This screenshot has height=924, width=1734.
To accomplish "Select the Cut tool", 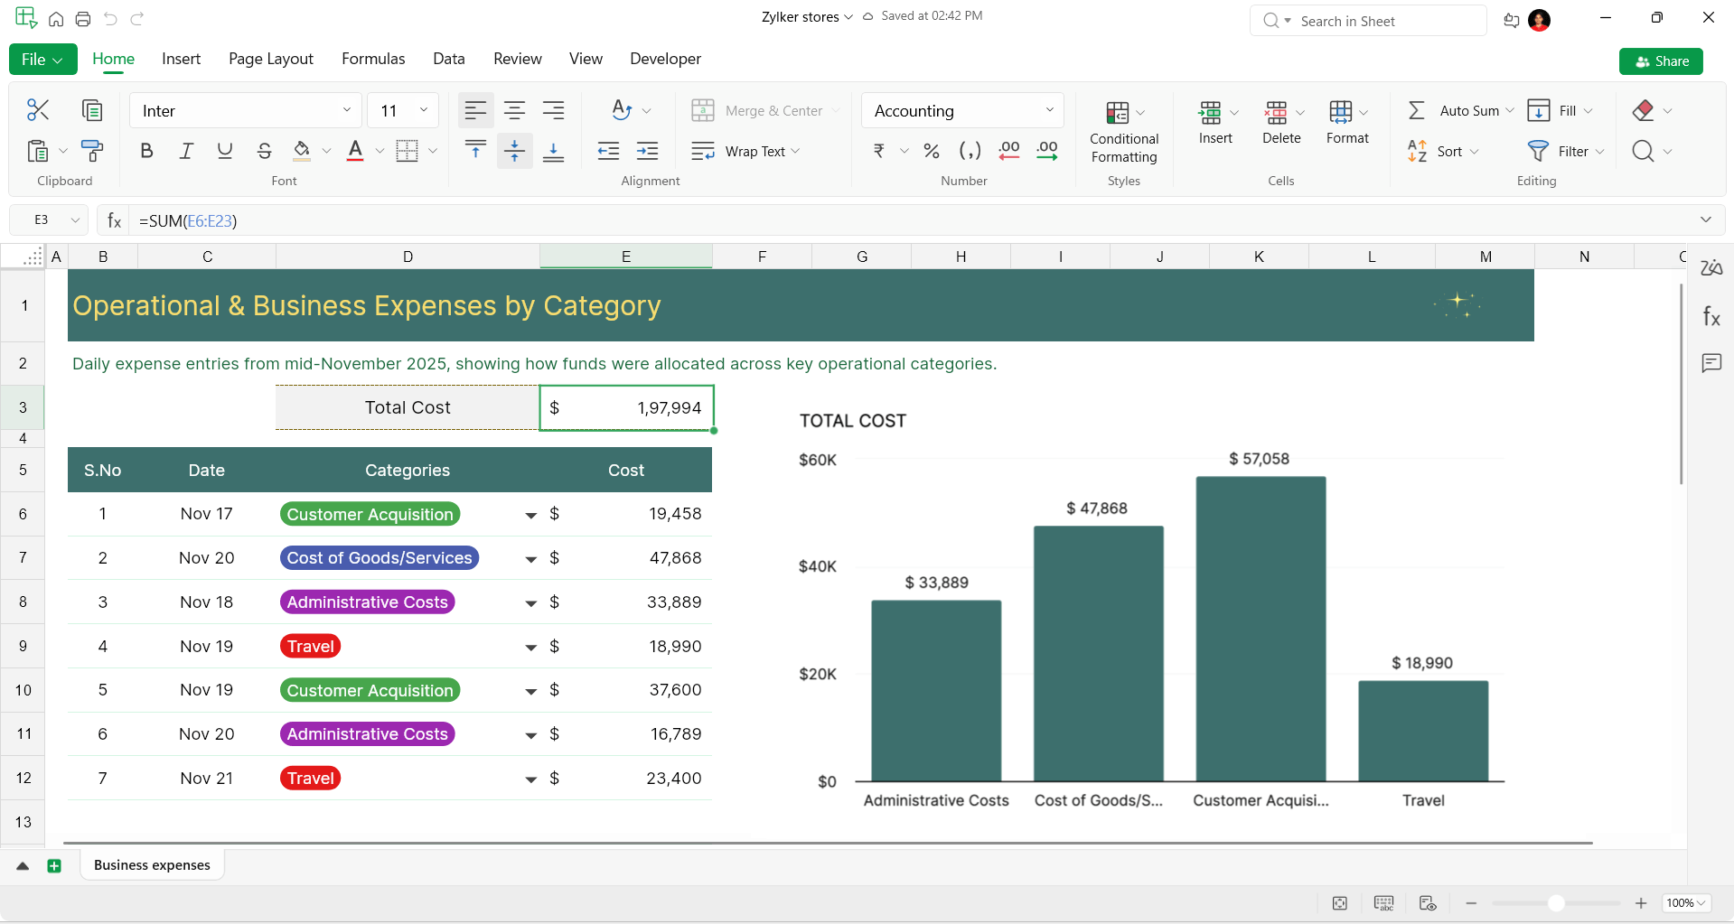I will (x=37, y=109).
